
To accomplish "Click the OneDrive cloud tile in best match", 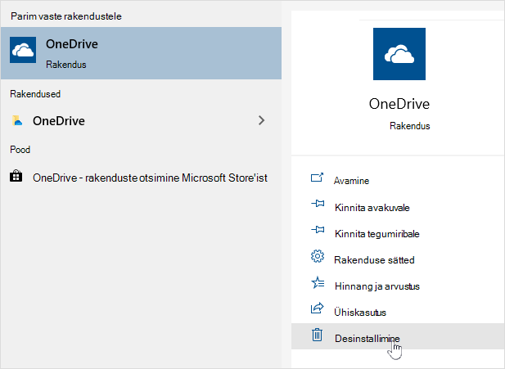I will pyautogui.click(x=23, y=50).
